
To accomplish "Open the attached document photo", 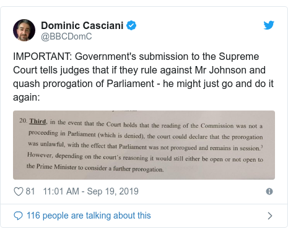I will click(144, 145).
